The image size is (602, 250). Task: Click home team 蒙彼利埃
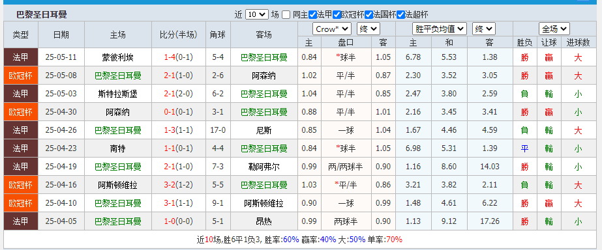pyautogui.click(x=118, y=57)
